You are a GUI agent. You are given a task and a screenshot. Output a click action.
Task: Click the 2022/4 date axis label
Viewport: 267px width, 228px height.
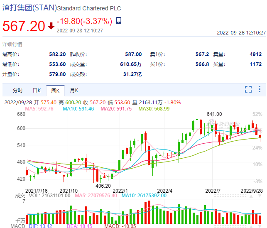click(x=165, y=191)
